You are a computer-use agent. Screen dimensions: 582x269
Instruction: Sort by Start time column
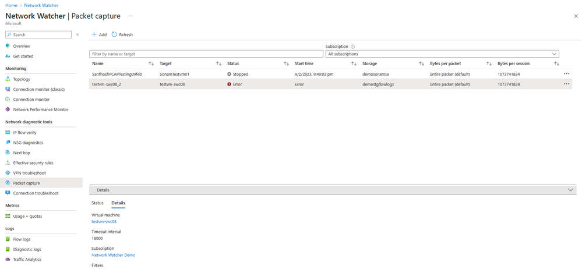tap(354, 64)
